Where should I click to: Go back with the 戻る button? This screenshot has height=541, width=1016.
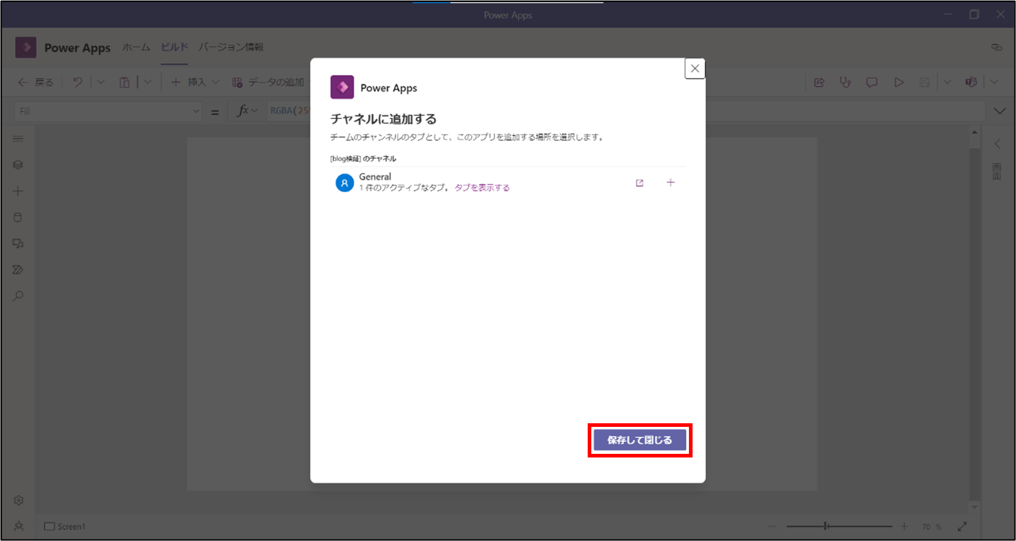pyautogui.click(x=36, y=82)
